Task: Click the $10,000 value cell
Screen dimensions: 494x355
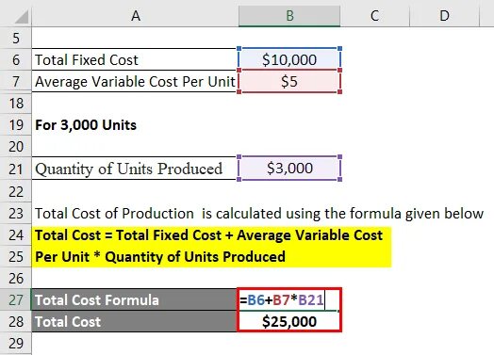Action: pos(289,60)
